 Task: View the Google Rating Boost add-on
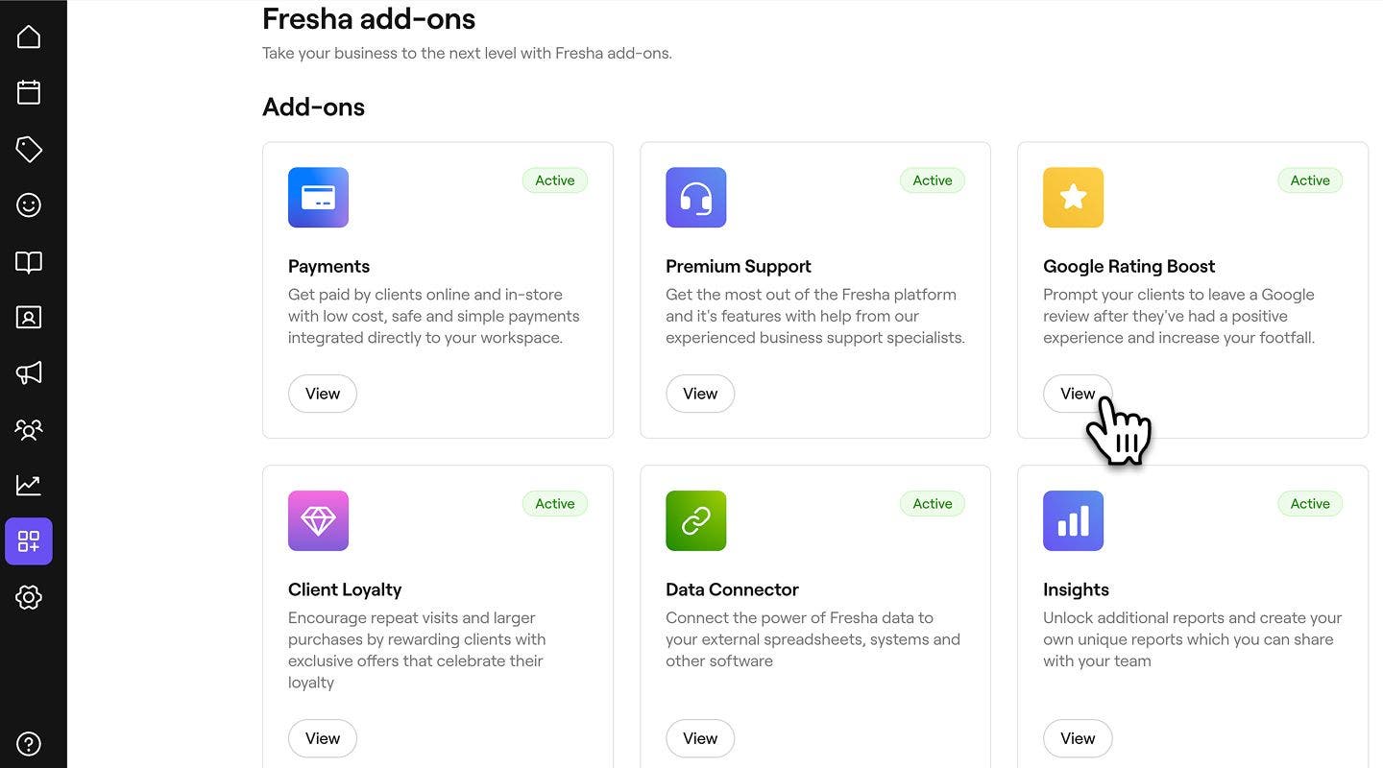pos(1077,394)
